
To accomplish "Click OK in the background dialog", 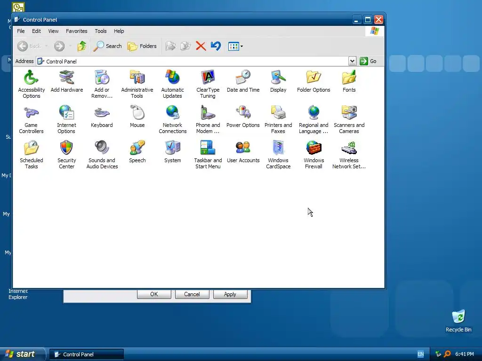I will pos(154,294).
